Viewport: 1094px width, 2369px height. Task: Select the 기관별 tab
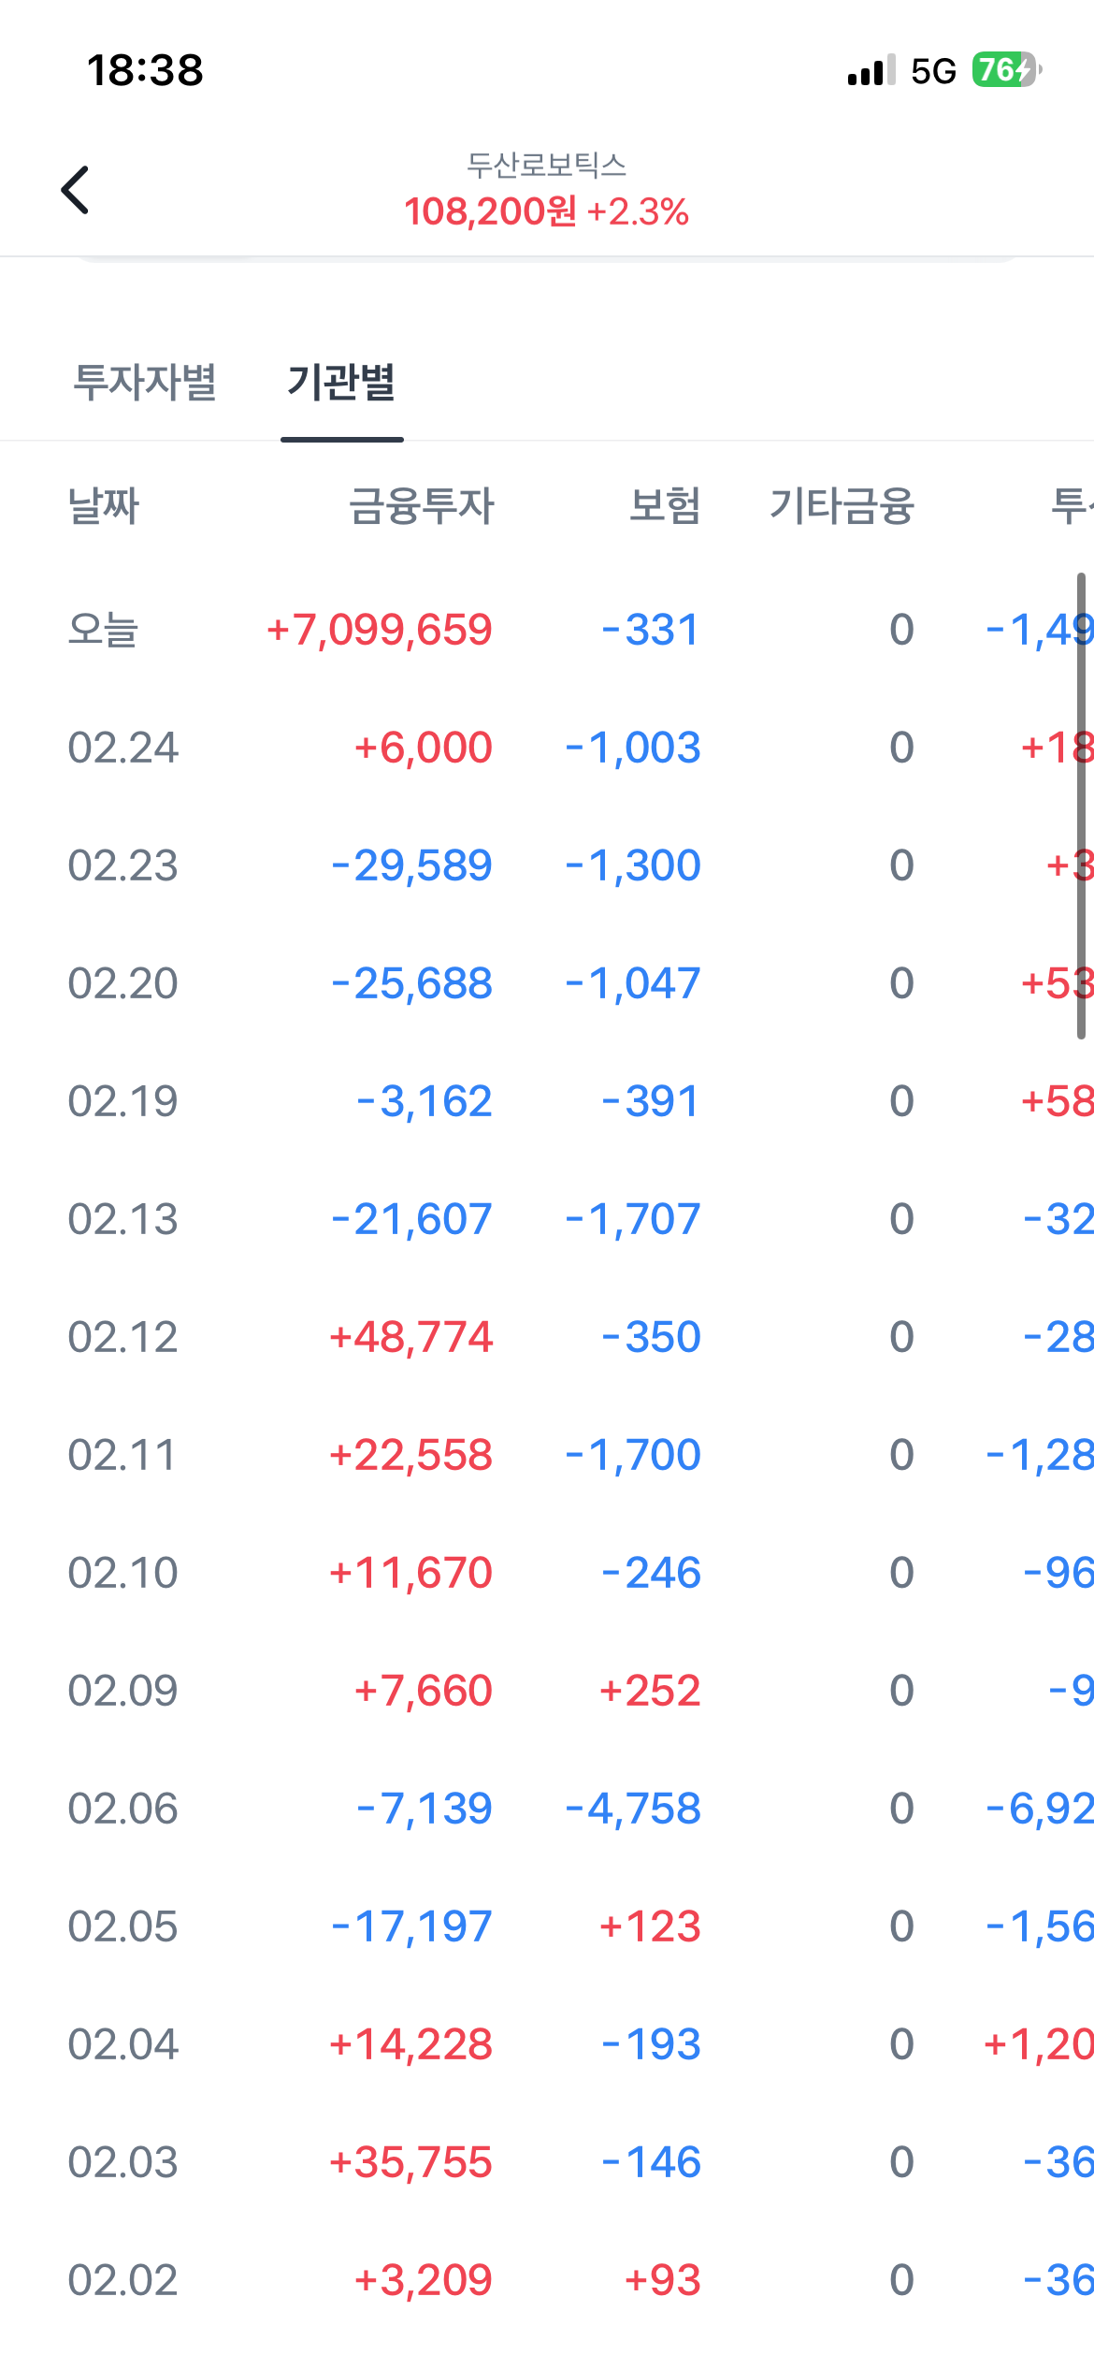341,383
